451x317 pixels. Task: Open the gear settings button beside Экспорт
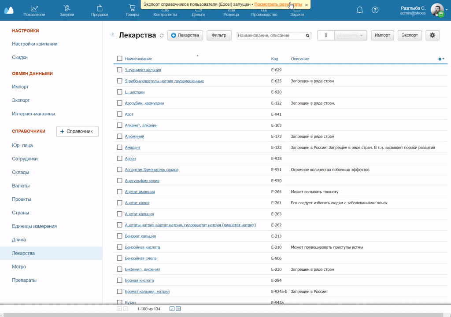(432, 35)
